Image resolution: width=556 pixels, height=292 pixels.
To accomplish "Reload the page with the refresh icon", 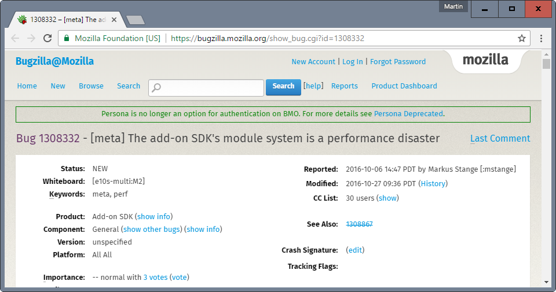I will coord(47,38).
